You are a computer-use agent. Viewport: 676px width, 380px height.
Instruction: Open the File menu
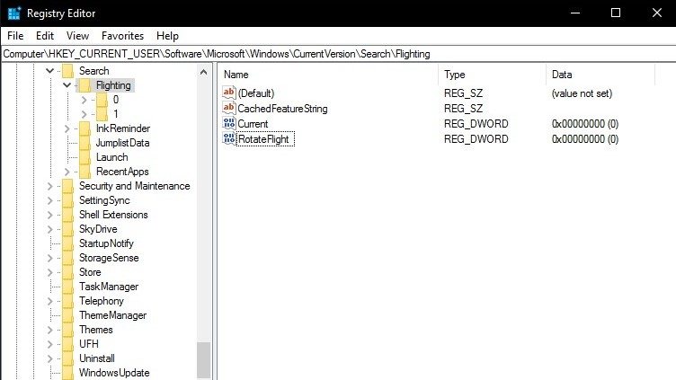click(15, 36)
